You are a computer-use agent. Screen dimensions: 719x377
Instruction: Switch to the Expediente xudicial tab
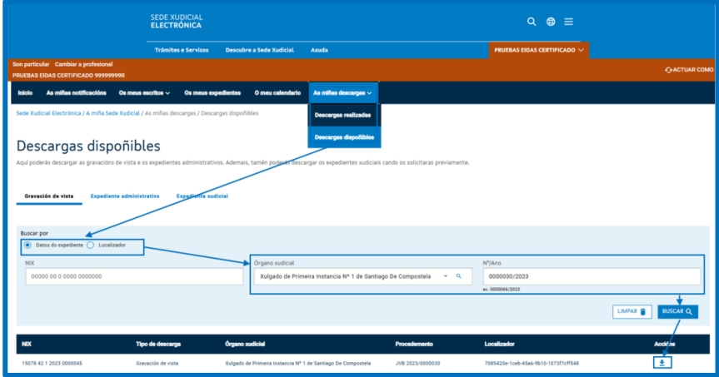(202, 196)
